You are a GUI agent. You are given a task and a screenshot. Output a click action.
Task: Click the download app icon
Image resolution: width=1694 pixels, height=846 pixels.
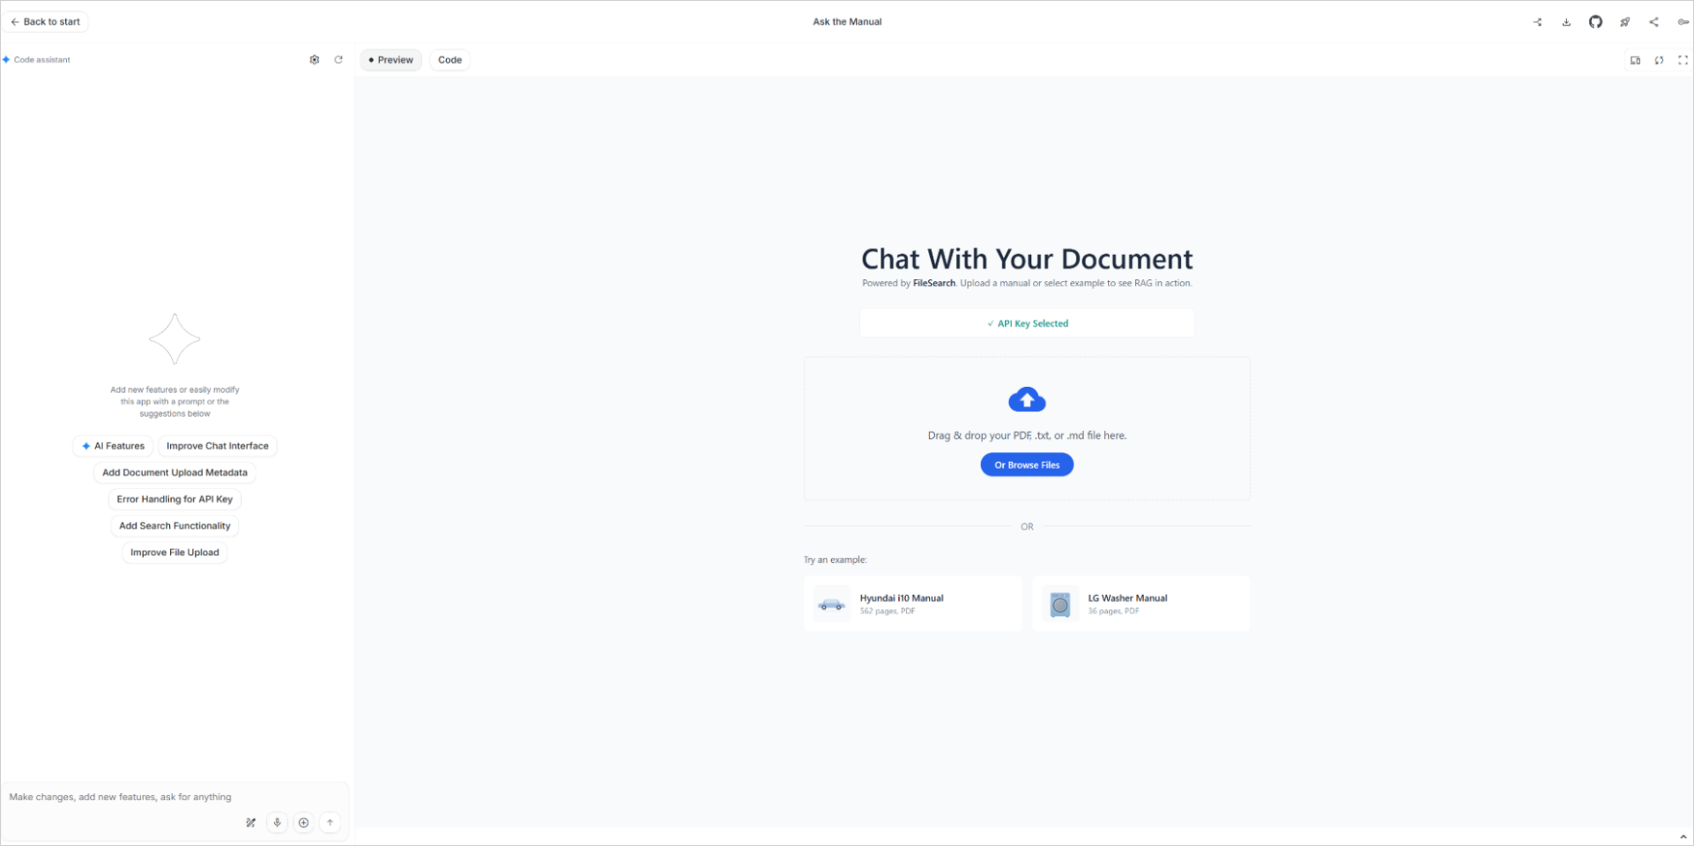1566,22
